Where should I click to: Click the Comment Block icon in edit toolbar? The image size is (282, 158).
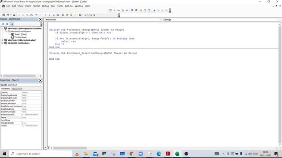coord(145,11)
